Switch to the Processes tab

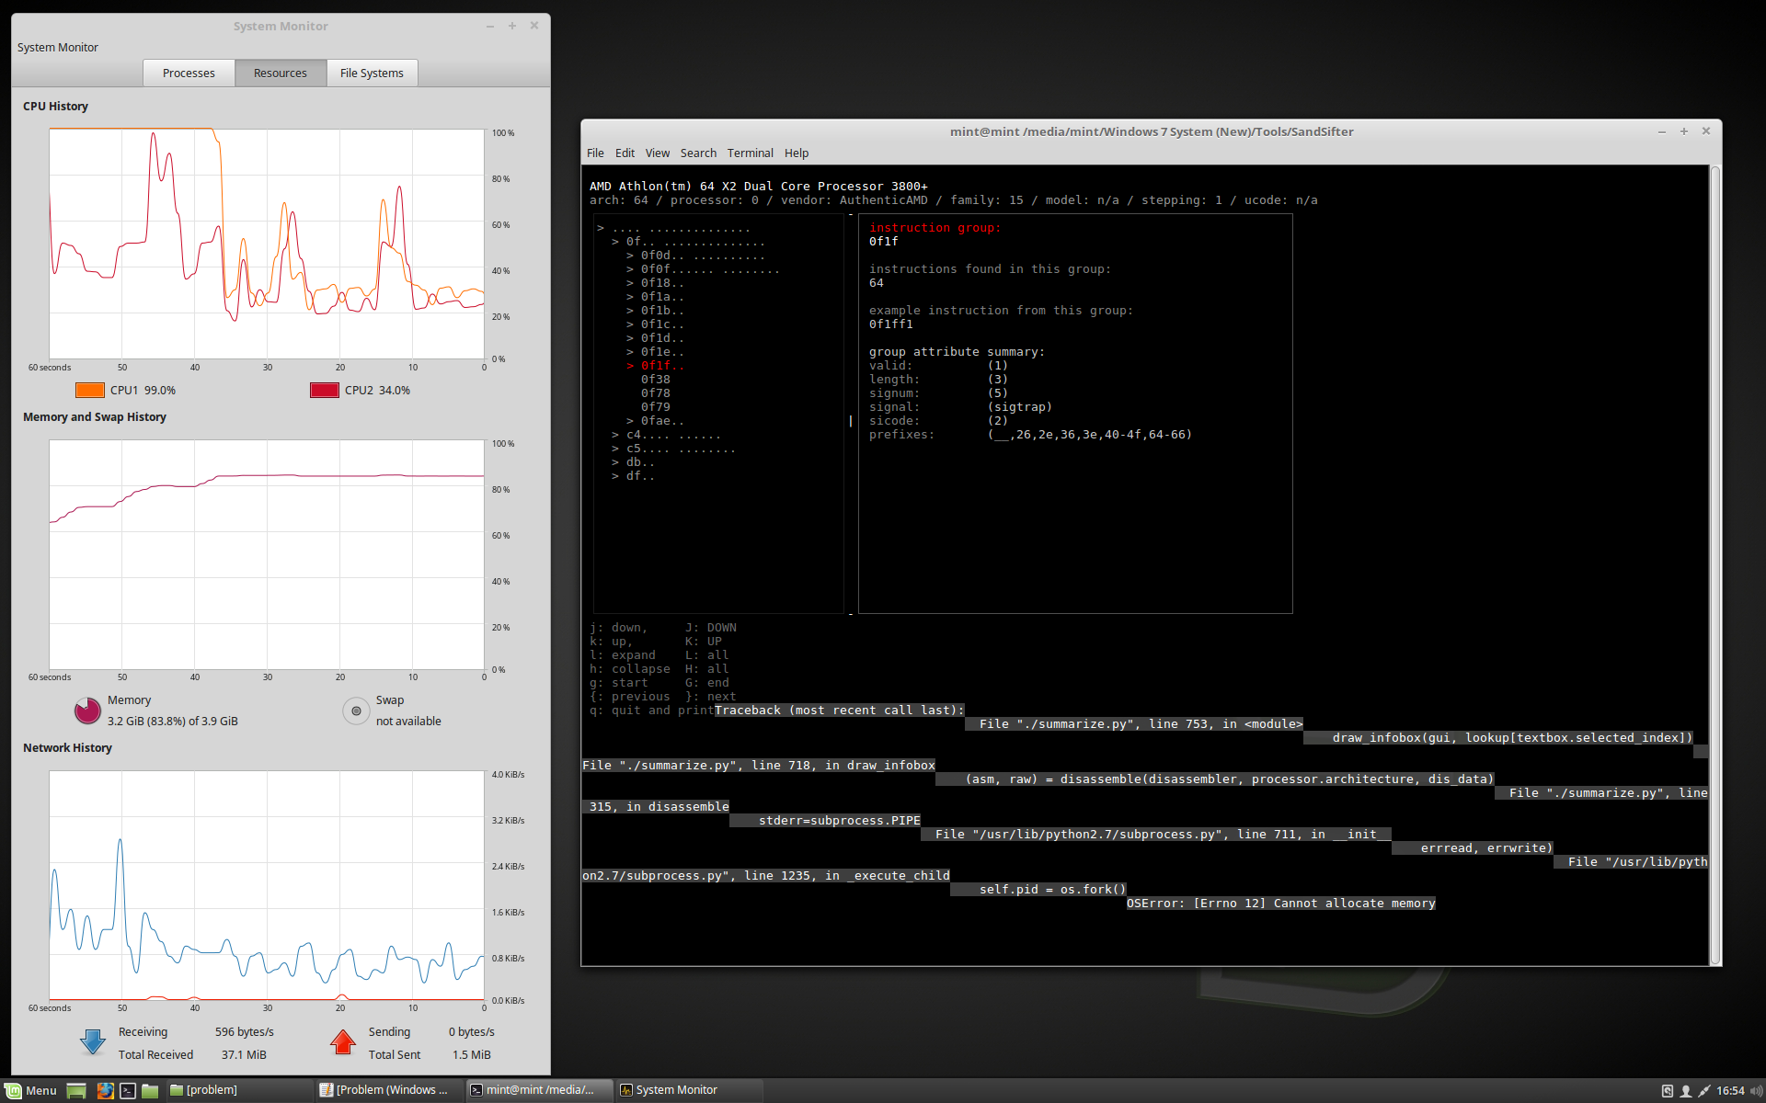point(189,73)
